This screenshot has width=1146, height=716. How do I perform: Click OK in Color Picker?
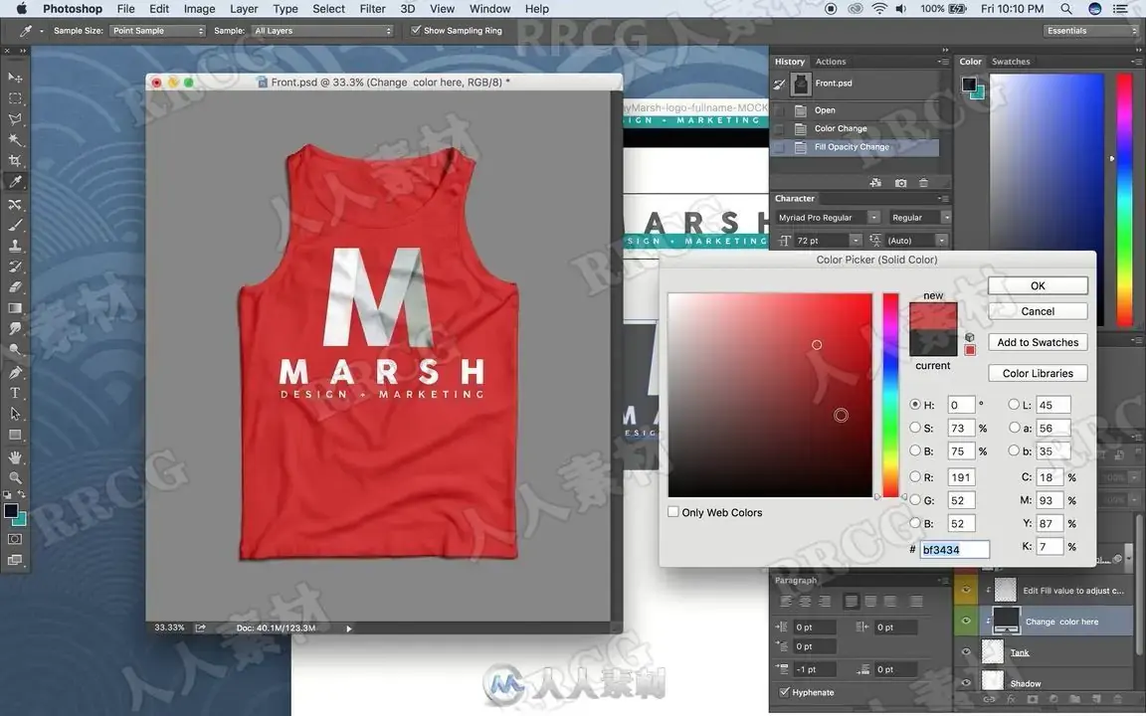(1038, 285)
